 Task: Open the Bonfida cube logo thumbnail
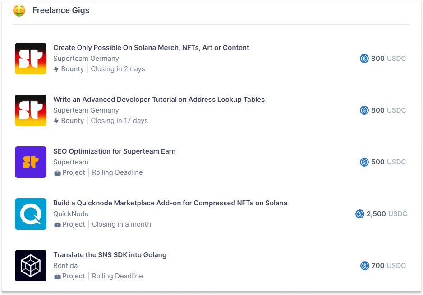(x=31, y=266)
